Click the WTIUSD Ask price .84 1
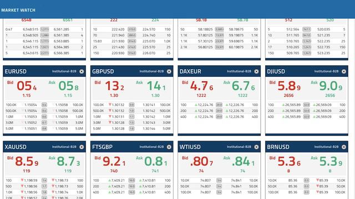This screenshot has height=199, width=355. [x=243, y=161]
